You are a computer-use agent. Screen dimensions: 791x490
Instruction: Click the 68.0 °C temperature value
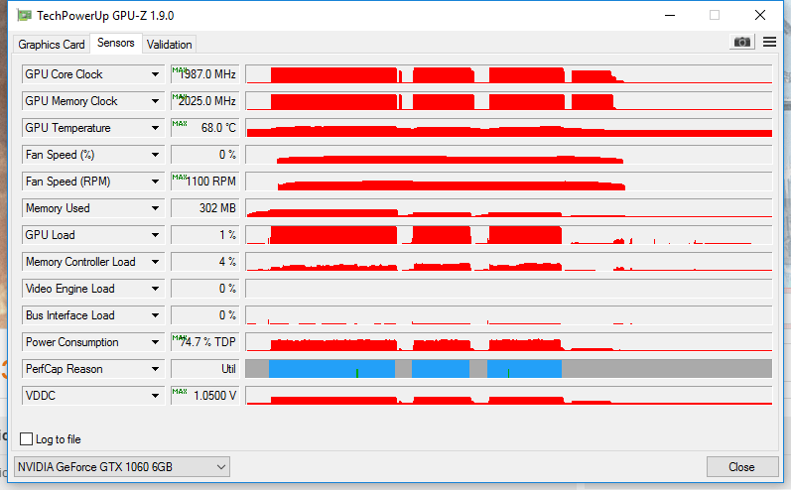pos(204,128)
